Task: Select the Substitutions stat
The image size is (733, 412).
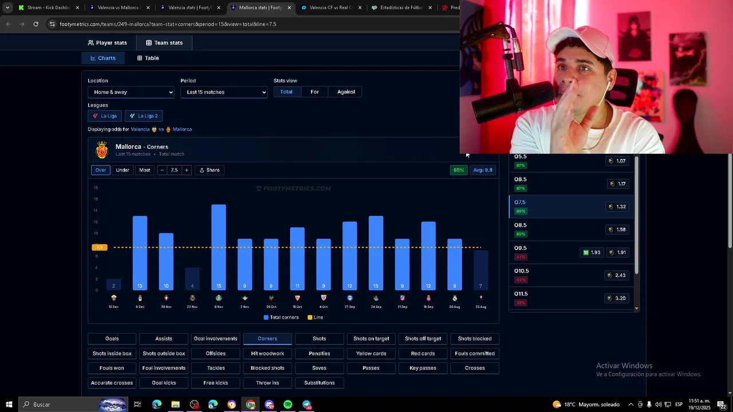Action: (x=320, y=383)
